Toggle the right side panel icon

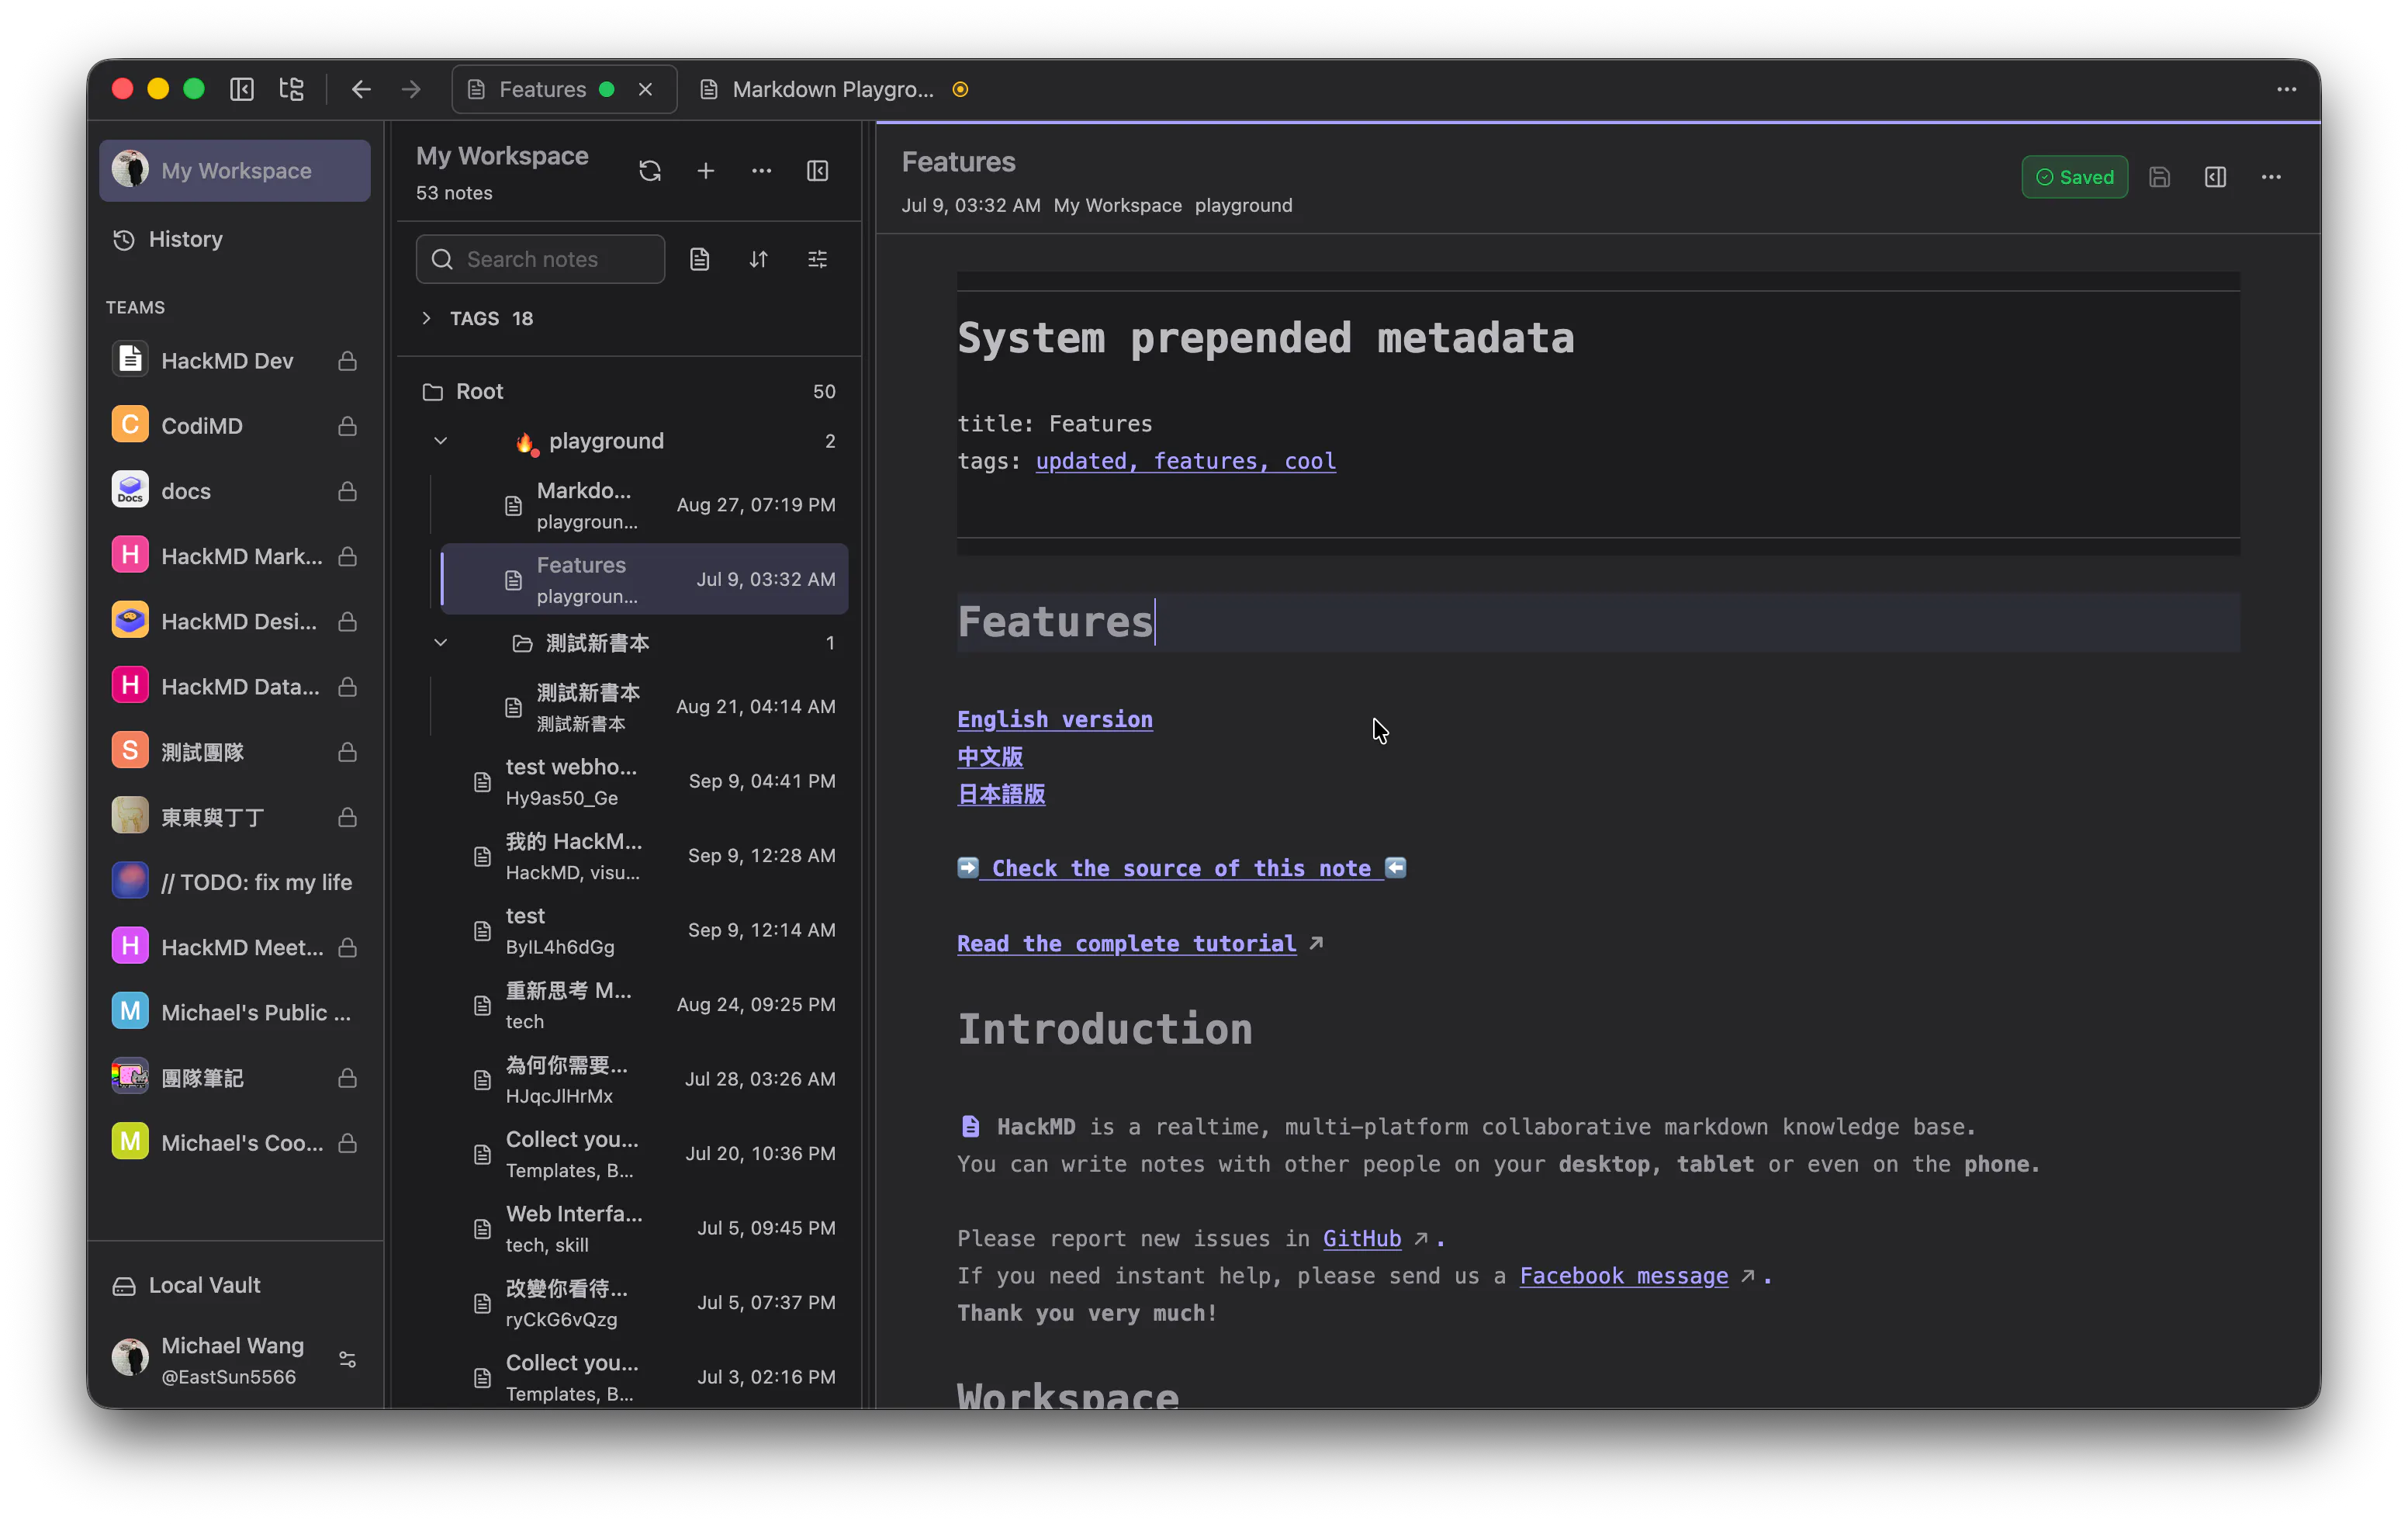pyautogui.click(x=2215, y=177)
